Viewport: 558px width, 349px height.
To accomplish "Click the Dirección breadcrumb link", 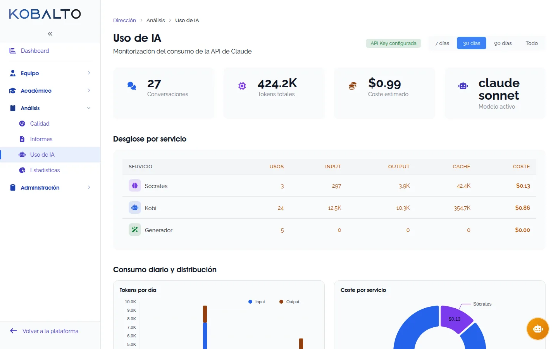I will (124, 20).
